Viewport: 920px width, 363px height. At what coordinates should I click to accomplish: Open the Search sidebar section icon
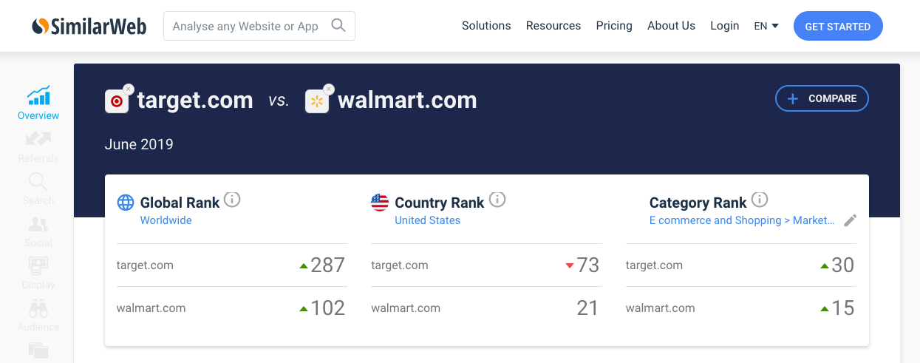38,181
